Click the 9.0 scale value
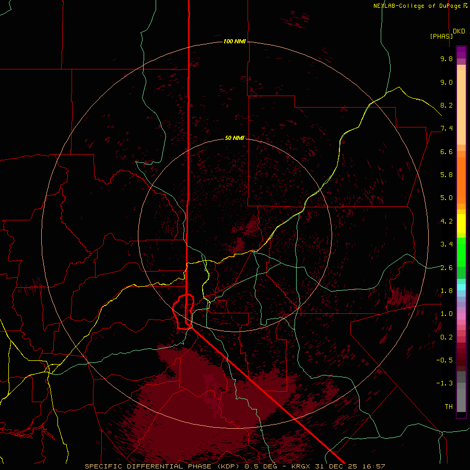 pos(446,82)
